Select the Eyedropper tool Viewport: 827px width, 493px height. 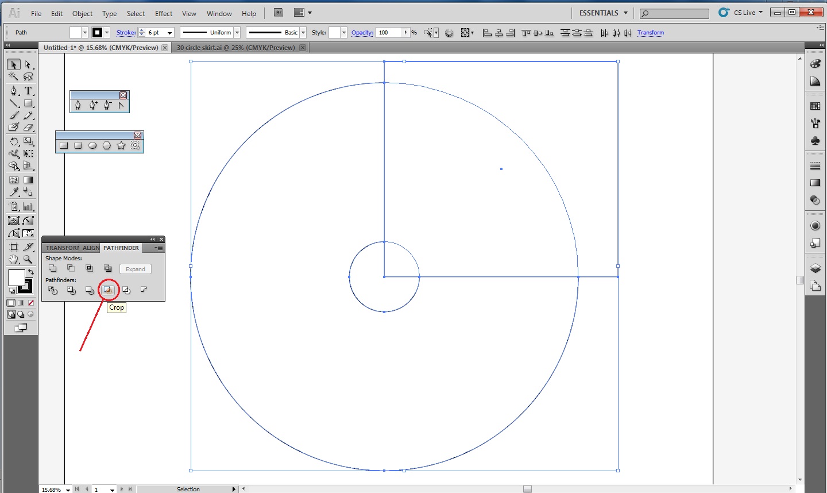14,192
